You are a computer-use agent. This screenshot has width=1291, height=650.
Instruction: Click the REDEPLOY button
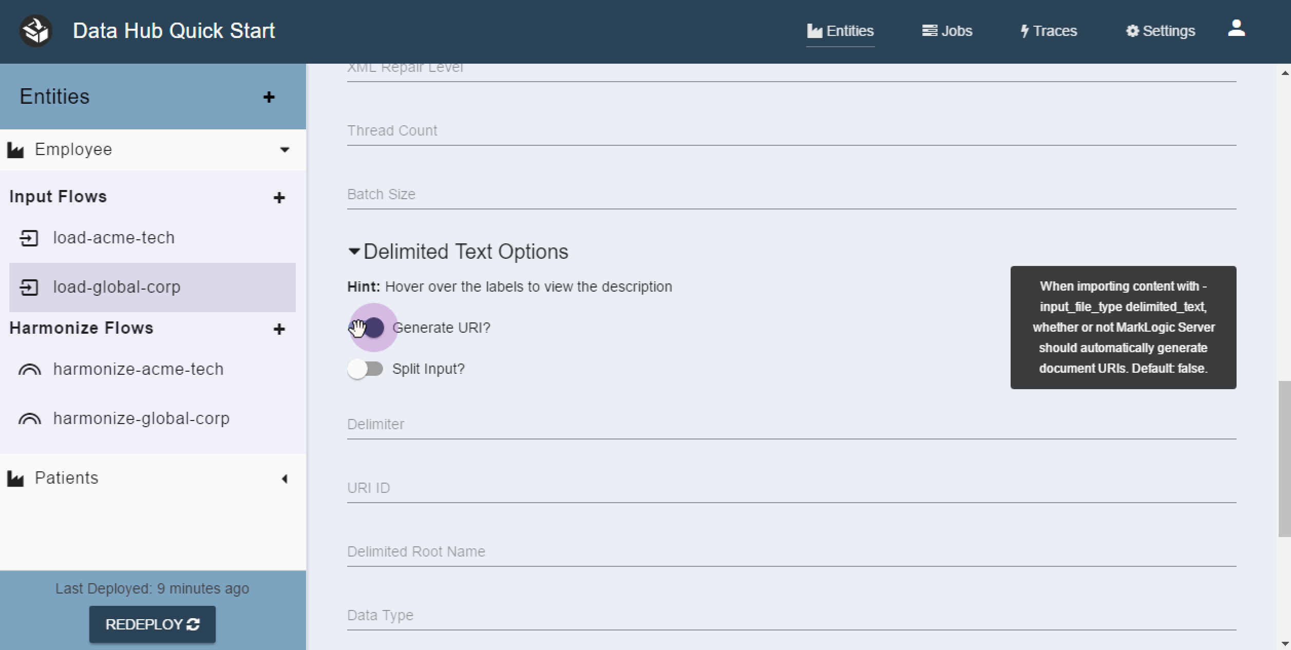tap(151, 623)
